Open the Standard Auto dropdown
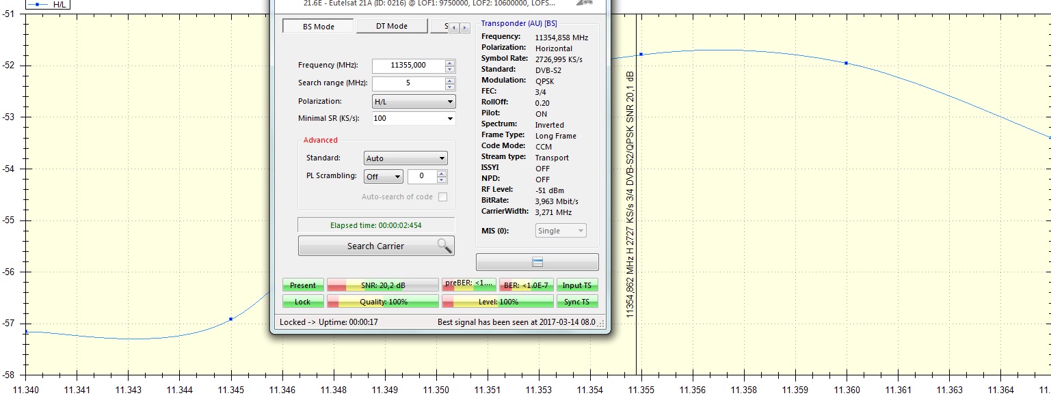 click(405, 158)
